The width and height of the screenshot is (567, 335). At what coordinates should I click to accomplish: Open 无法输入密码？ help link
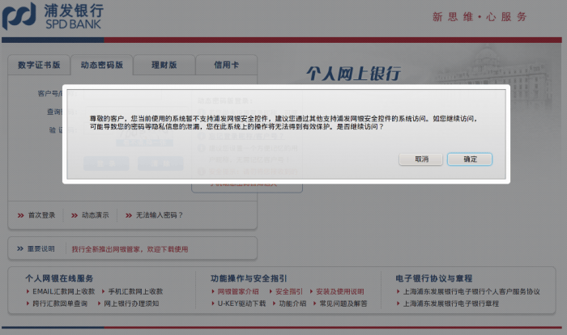[x=159, y=215]
